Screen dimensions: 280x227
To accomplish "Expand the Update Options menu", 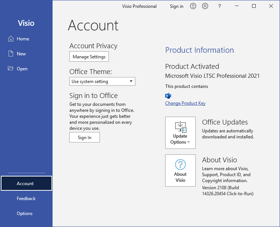I will pyautogui.click(x=180, y=133).
